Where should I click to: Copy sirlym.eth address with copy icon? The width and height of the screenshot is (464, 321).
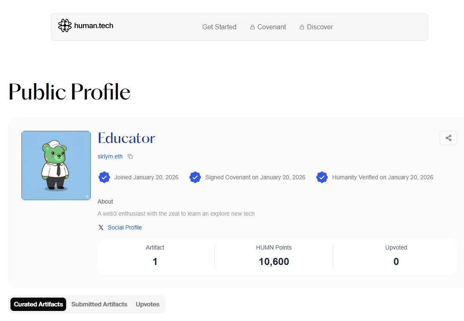[x=130, y=156]
